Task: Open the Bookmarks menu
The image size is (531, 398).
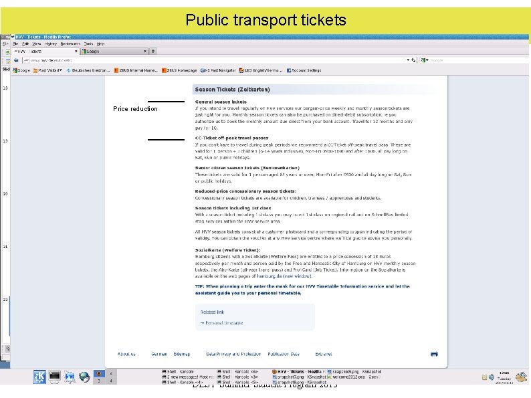Action: [70, 43]
